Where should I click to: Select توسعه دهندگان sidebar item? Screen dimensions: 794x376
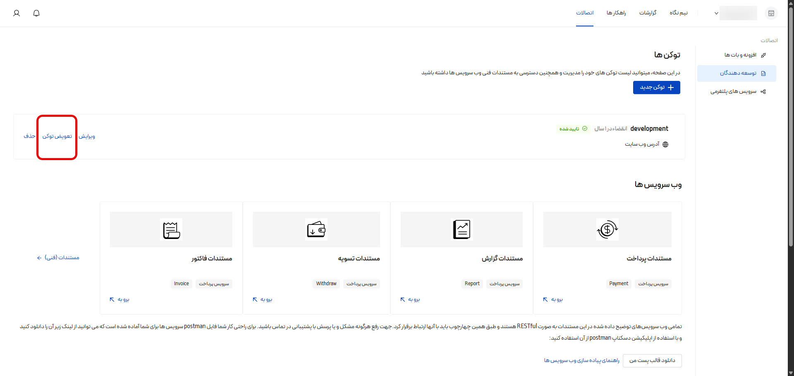[737, 73]
